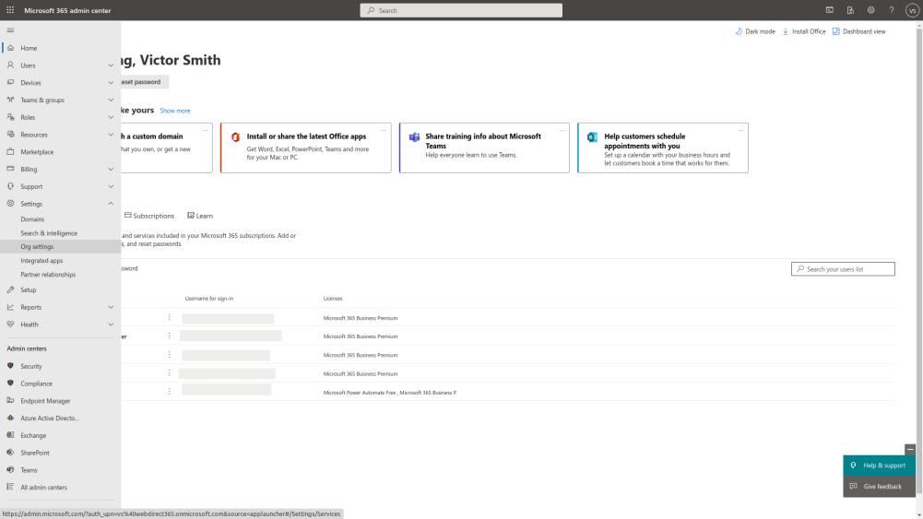Open the app launcher waffle icon
The image size is (923, 519).
(x=11, y=10)
